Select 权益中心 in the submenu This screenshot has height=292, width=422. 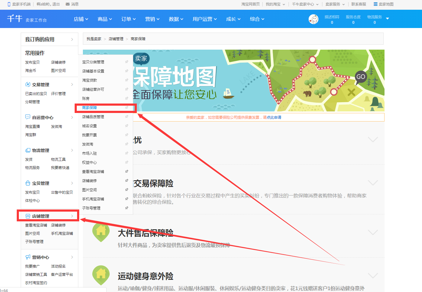click(x=90, y=163)
